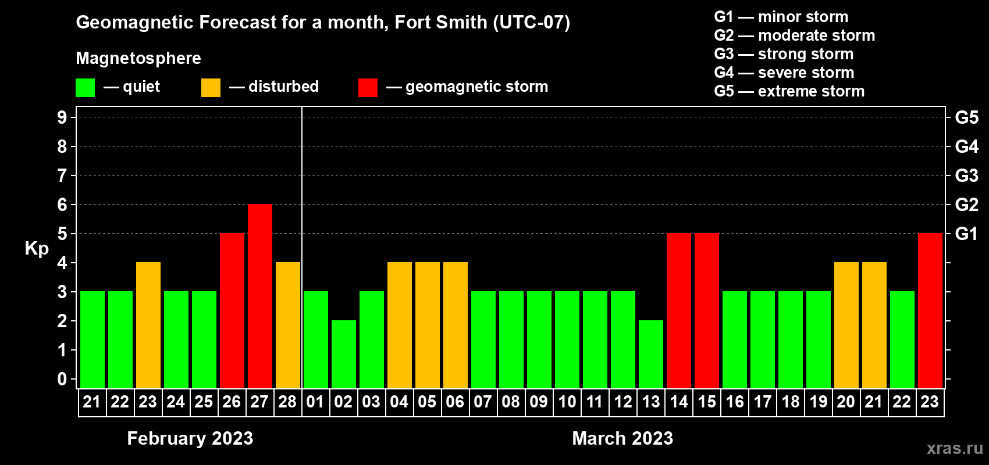Click the G5 right axis label

[967, 117]
